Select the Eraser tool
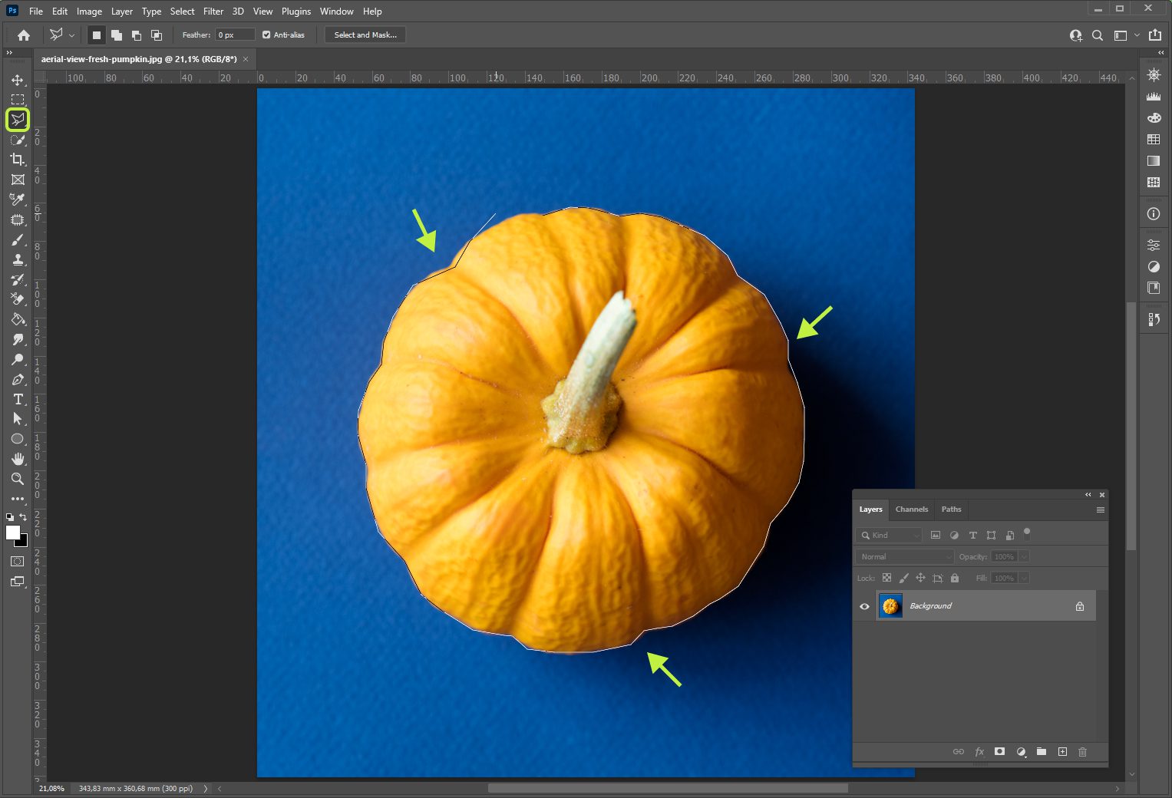This screenshot has height=798, width=1172. click(x=17, y=299)
